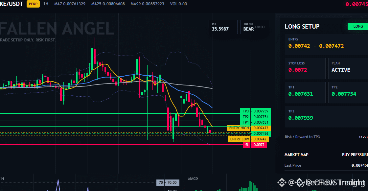
Task: Click the TREND BEAR info box
Action: click(254, 27)
